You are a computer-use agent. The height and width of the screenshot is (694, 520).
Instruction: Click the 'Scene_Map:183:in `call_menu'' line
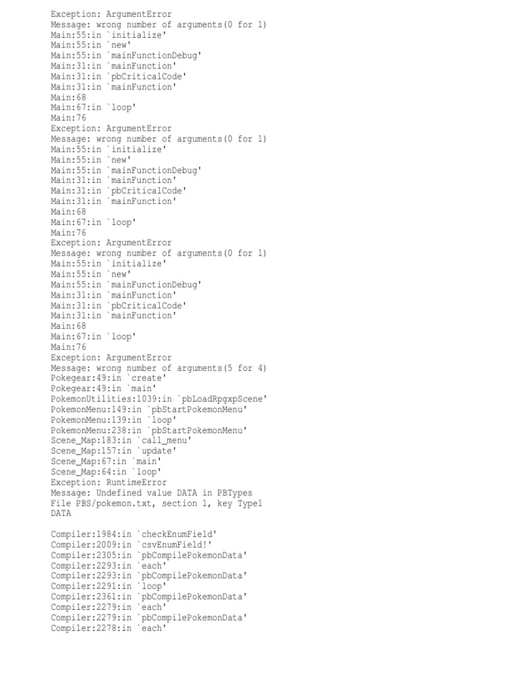121,441
